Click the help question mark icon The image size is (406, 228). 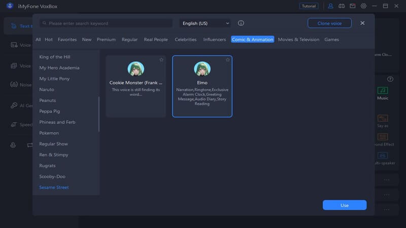[x=390, y=79]
